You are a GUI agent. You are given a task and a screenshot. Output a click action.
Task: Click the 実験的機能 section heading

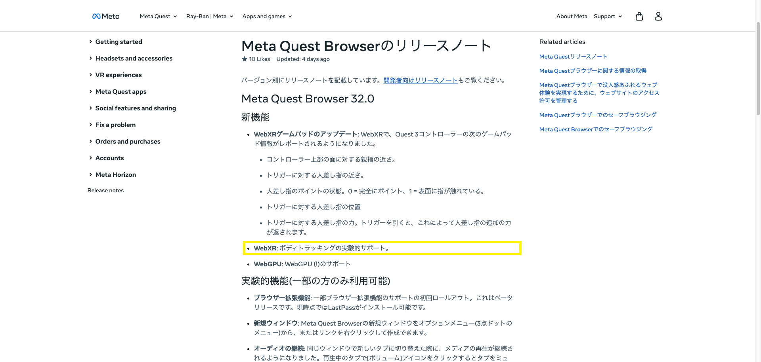315,281
